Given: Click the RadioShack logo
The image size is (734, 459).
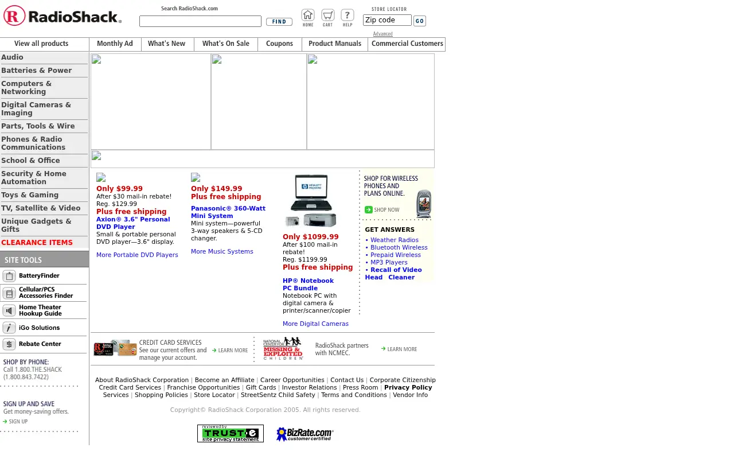Looking at the screenshot, I should (63, 15).
